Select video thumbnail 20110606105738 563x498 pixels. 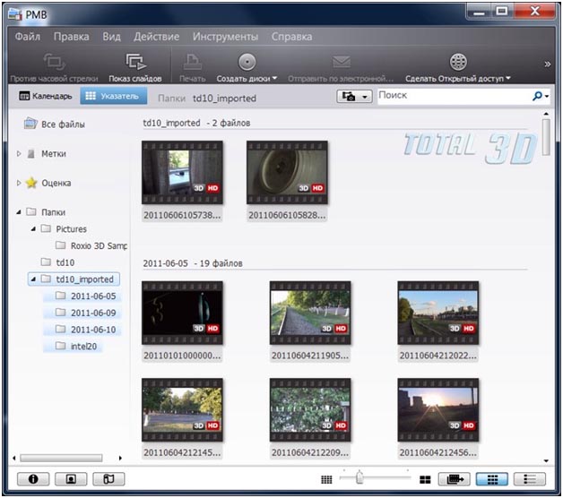(182, 172)
